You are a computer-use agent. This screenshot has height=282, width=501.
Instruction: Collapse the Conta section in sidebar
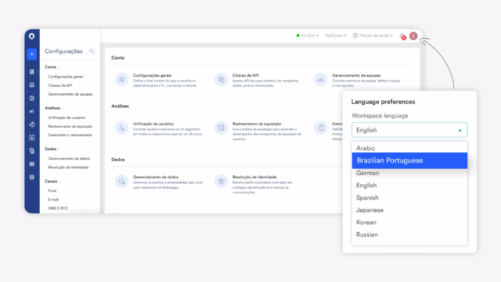(52, 67)
